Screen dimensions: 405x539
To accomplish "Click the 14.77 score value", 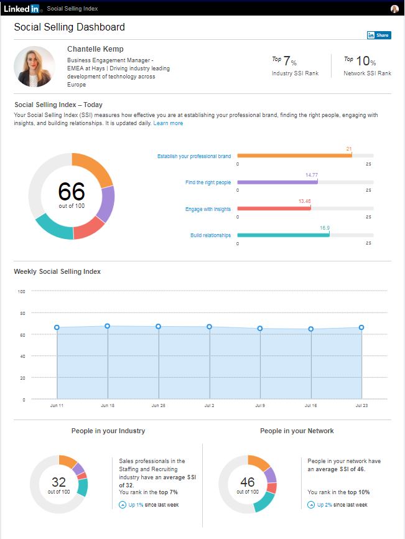I will click(x=312, y=175).
